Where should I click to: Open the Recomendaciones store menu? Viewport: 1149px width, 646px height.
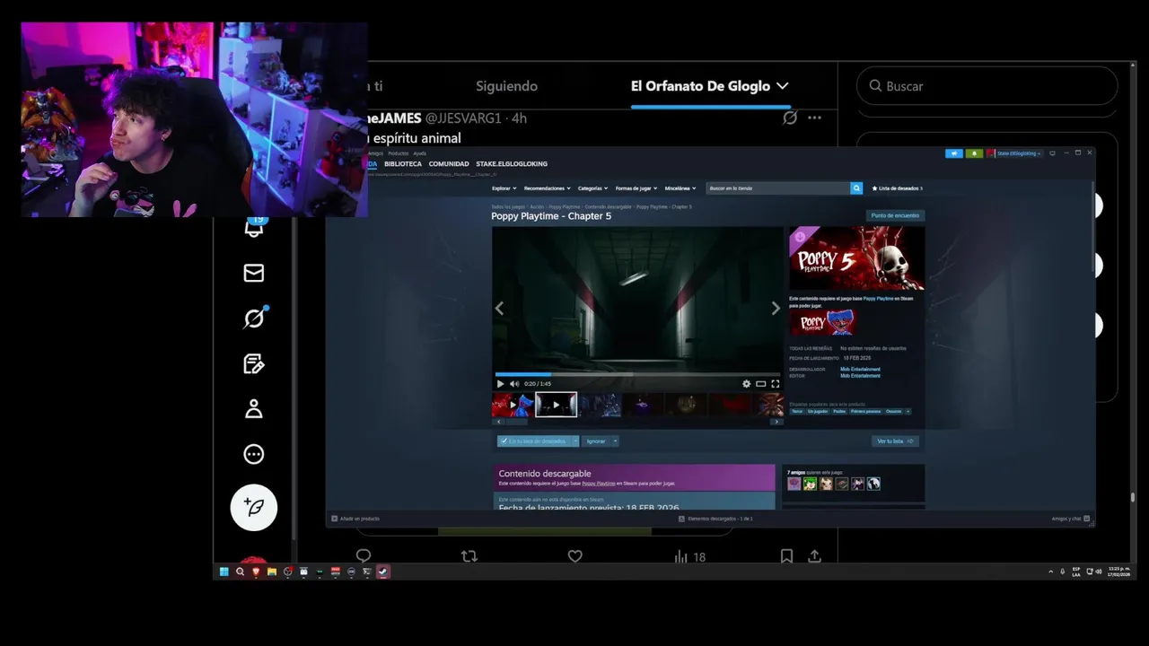pyautogui.click(x=548, y=188)
